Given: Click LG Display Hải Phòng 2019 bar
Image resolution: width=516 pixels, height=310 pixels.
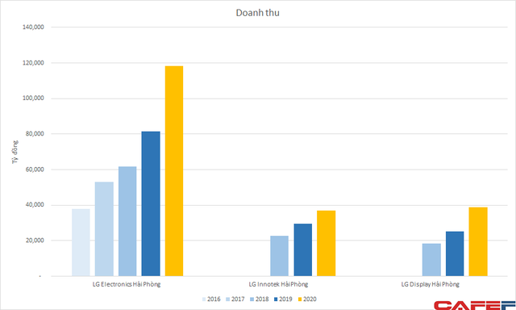Looking at the screenshot, I should tap(455, 253).
